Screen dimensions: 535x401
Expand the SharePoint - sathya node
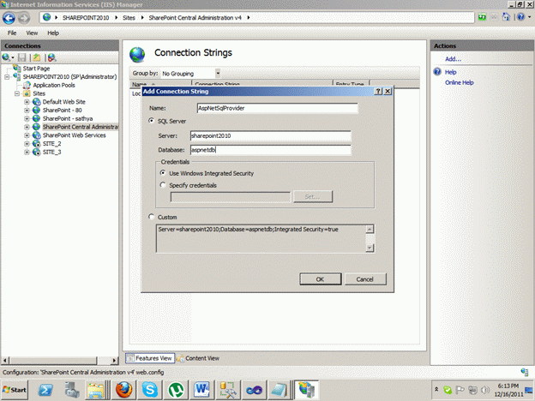(27, 118)
